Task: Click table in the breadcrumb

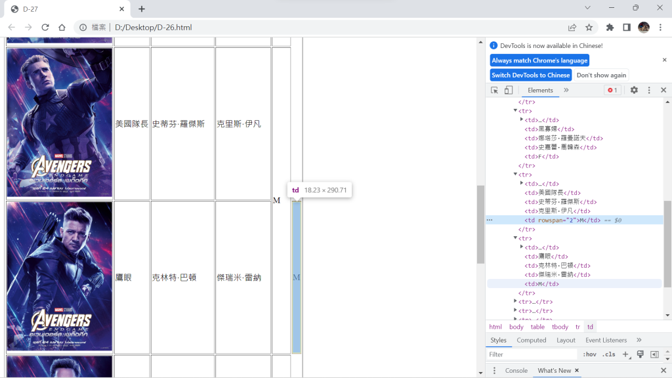Action: click(x=537, y=327)
